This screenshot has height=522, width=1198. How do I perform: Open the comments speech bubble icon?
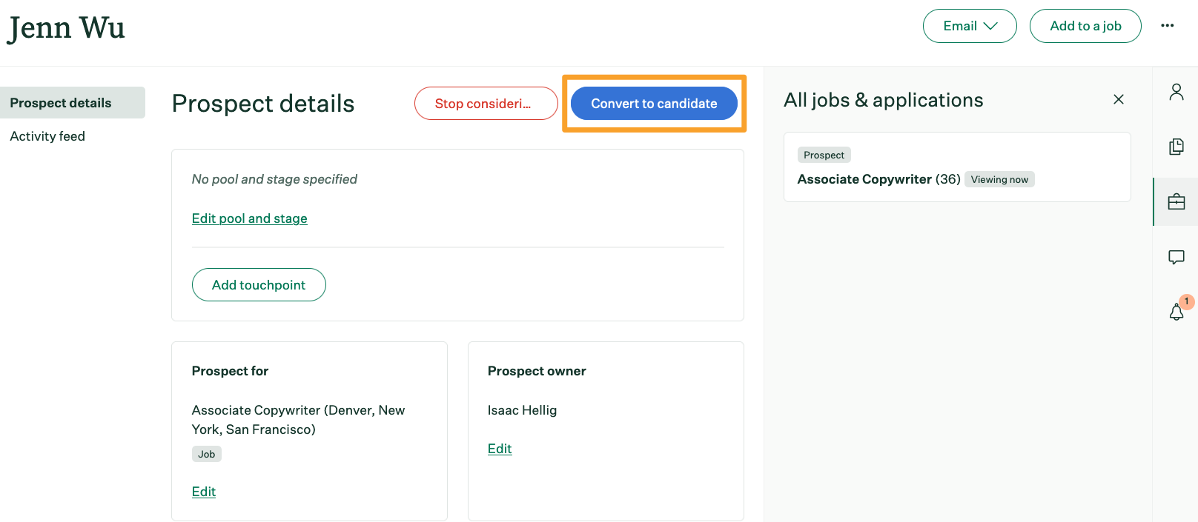[x=1176, y=257]
